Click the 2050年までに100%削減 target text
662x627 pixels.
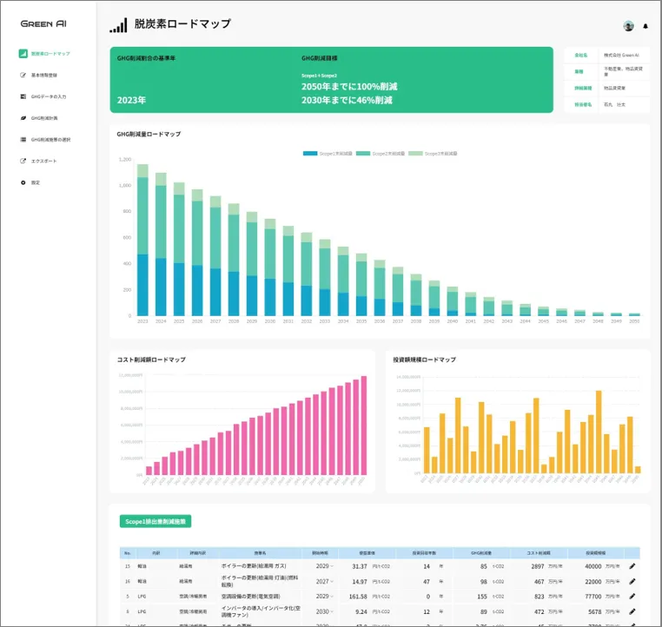(x=349, y=87)
